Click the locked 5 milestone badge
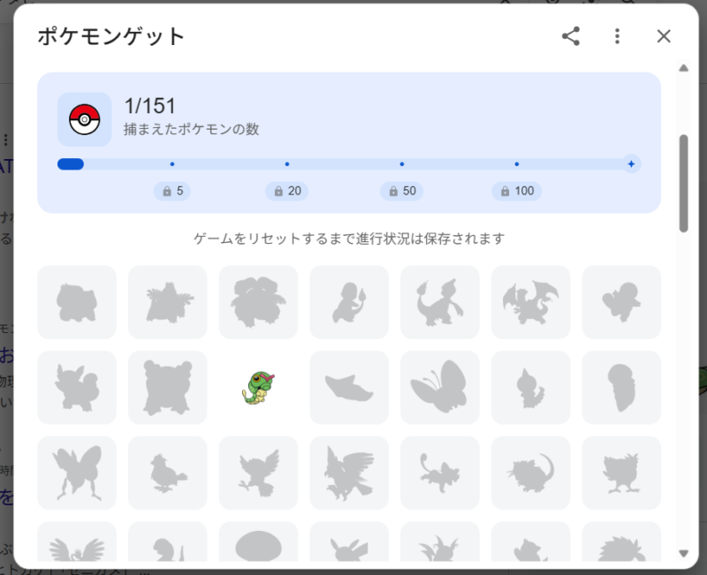The height and width of the screenshot is (575, 707). 171,191
